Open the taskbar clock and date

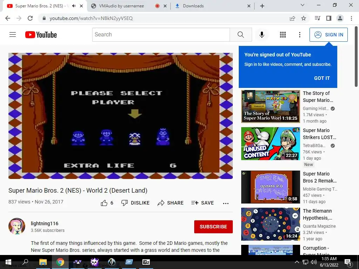(x=330, y=262)
